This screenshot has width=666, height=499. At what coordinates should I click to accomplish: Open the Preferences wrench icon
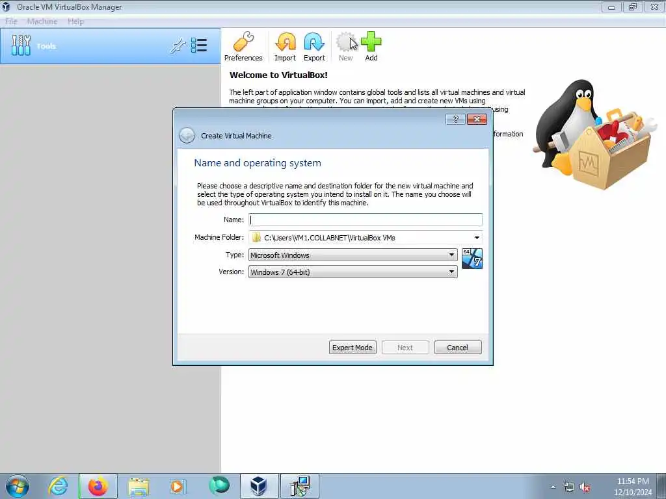click(x=243, y=42)
